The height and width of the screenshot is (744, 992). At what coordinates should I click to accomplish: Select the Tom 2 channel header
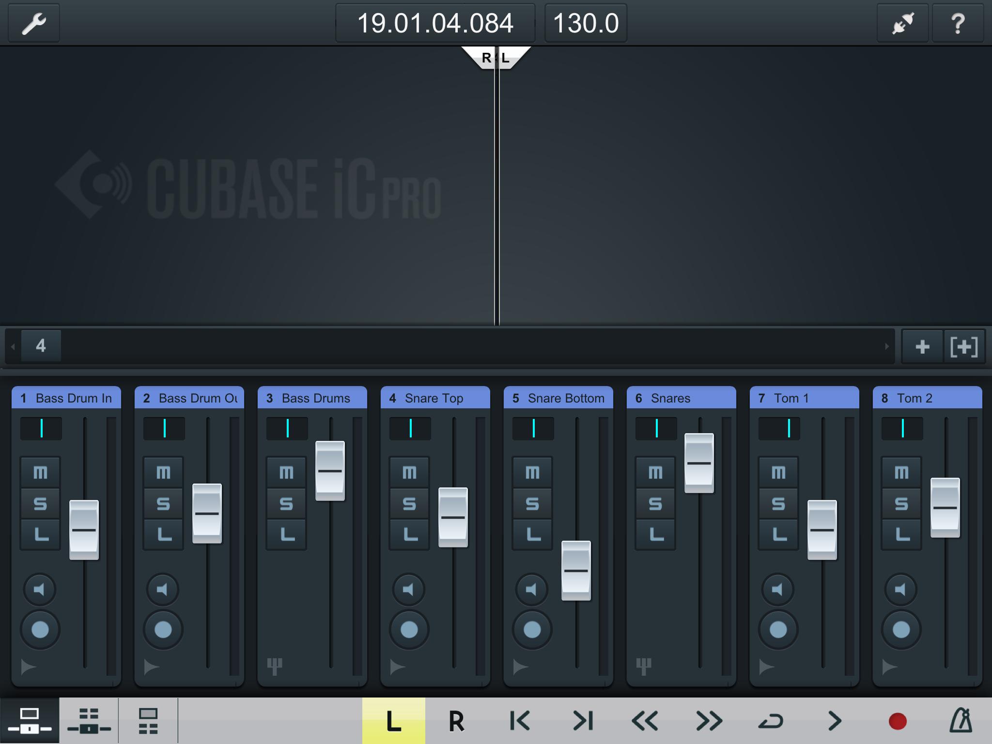coord(927,398)
